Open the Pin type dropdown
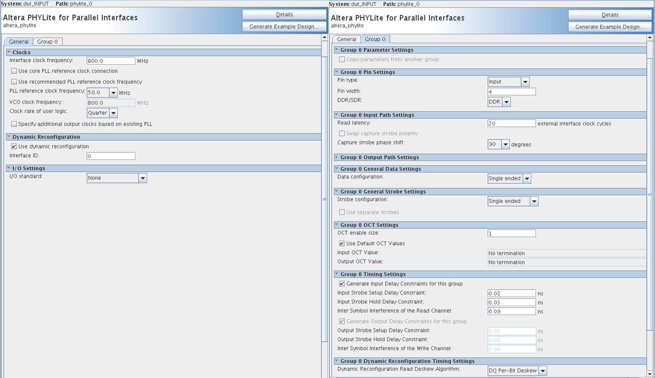Image resolution: width=655 pixels, height=378 pixels. click(x=525, y=82)
